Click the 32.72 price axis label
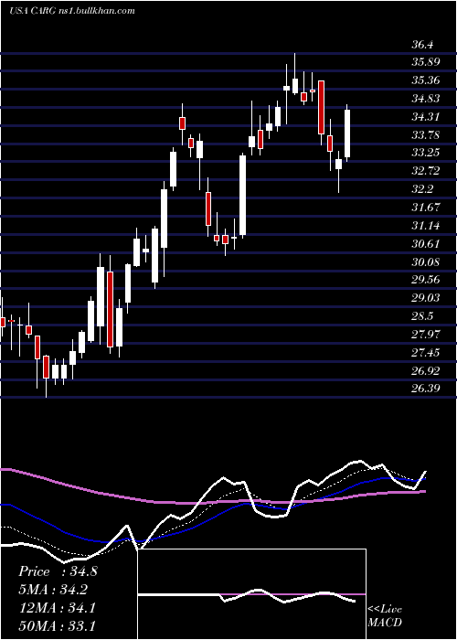 click(425, 171)
